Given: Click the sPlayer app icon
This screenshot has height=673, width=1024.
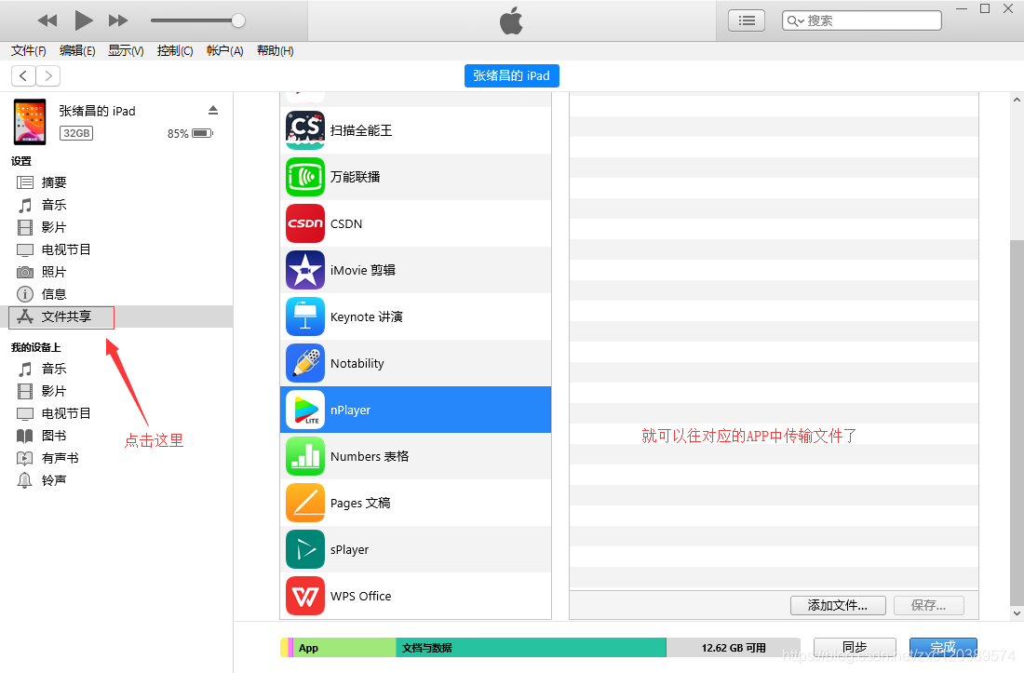Looking at the screenshot, I should coord(305,549).
